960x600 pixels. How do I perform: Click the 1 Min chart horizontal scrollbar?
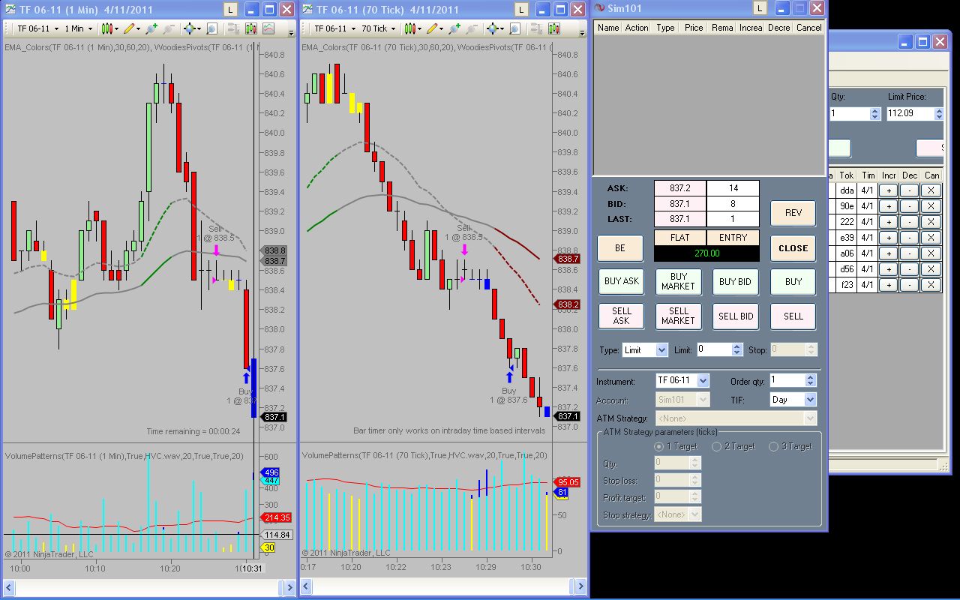tap(148, 586)
